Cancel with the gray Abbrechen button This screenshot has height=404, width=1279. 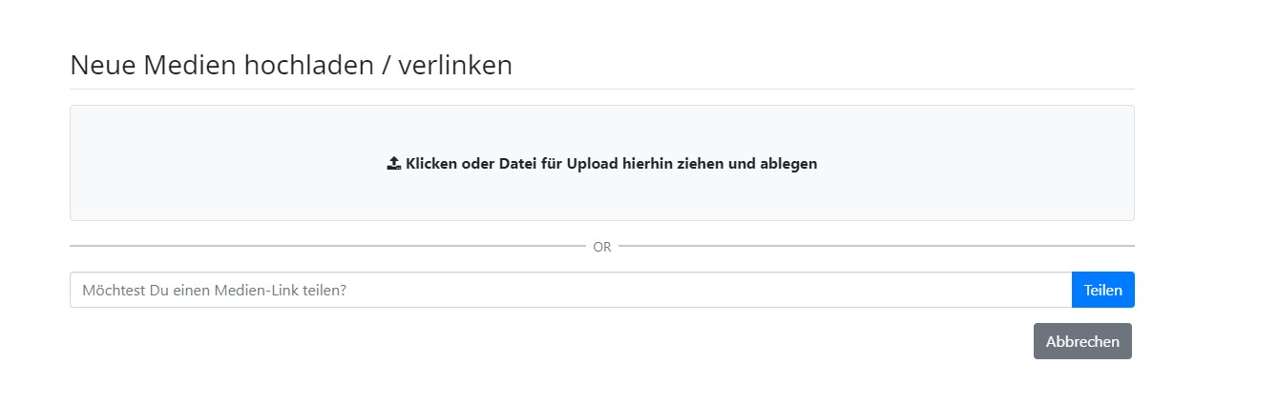click(1082, 341)
